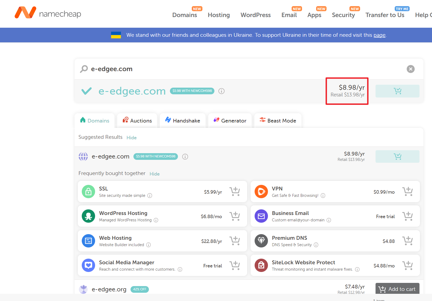Viewport: 432px width, 301px height.
Task: Show info for VPN Get Safe browsing
Action: coord(323,196)
